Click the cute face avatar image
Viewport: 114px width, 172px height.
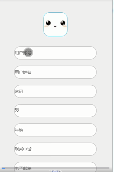(x=55, y=24)
